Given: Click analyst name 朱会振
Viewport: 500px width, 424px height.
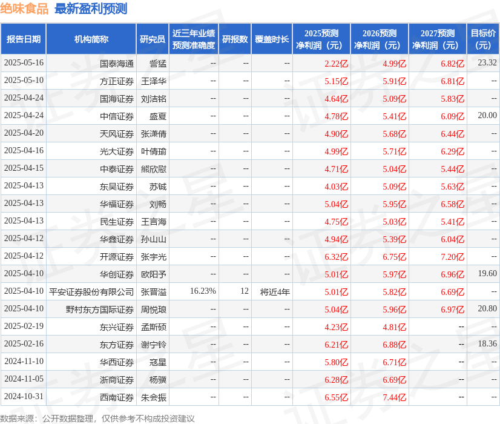Looking at the screenshot, I should coord(154,397).
